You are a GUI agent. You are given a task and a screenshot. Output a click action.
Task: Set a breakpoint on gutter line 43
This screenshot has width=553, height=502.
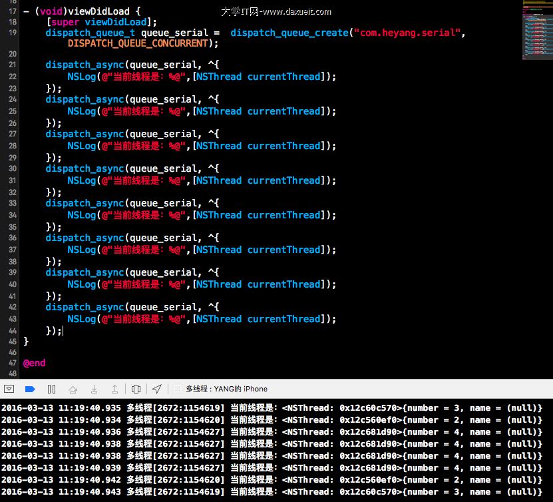click(x=13, y=319)
